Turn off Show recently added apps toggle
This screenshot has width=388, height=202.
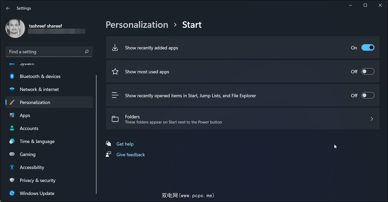[x=368, y=48]
